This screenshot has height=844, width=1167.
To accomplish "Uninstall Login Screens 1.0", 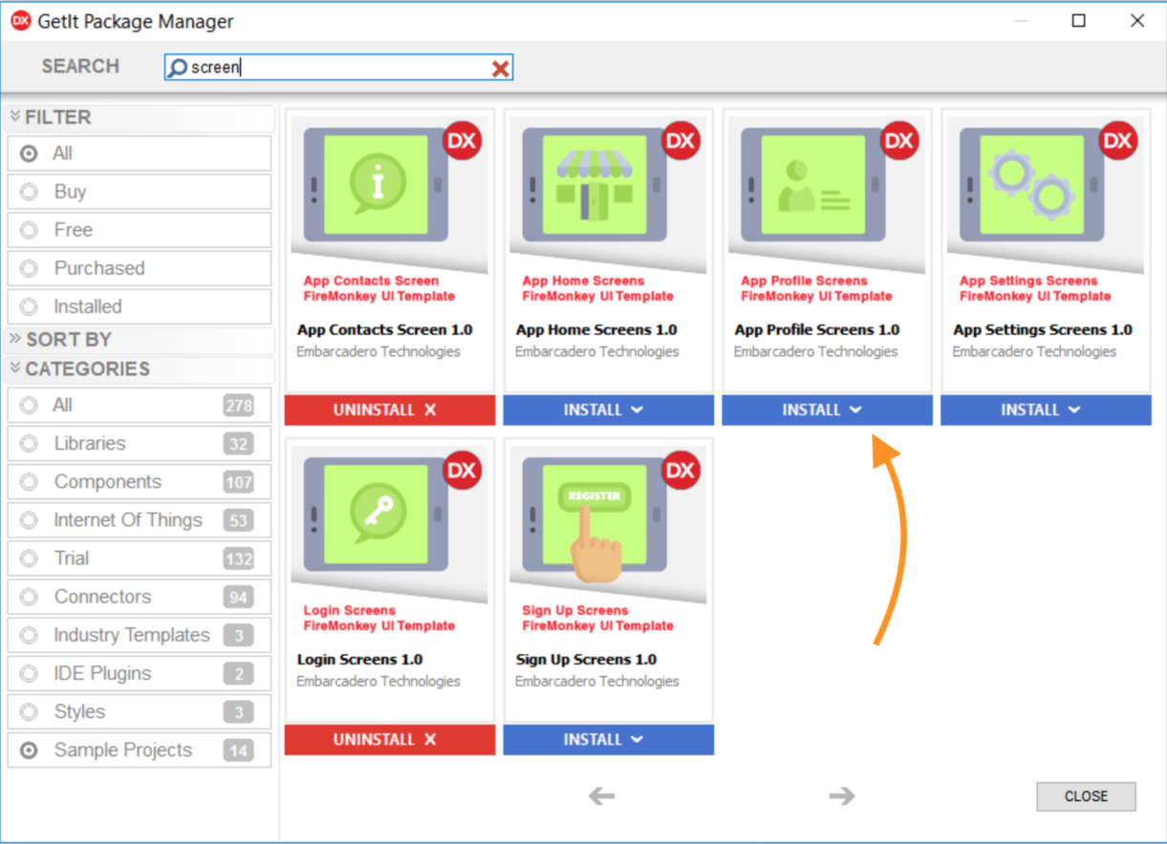I will point(390,739).
